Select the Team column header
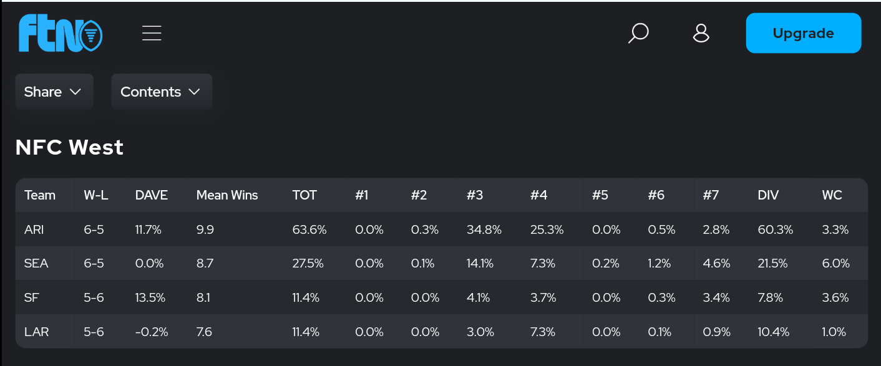This screenshot has height=366, width=881. click(40, 195)
